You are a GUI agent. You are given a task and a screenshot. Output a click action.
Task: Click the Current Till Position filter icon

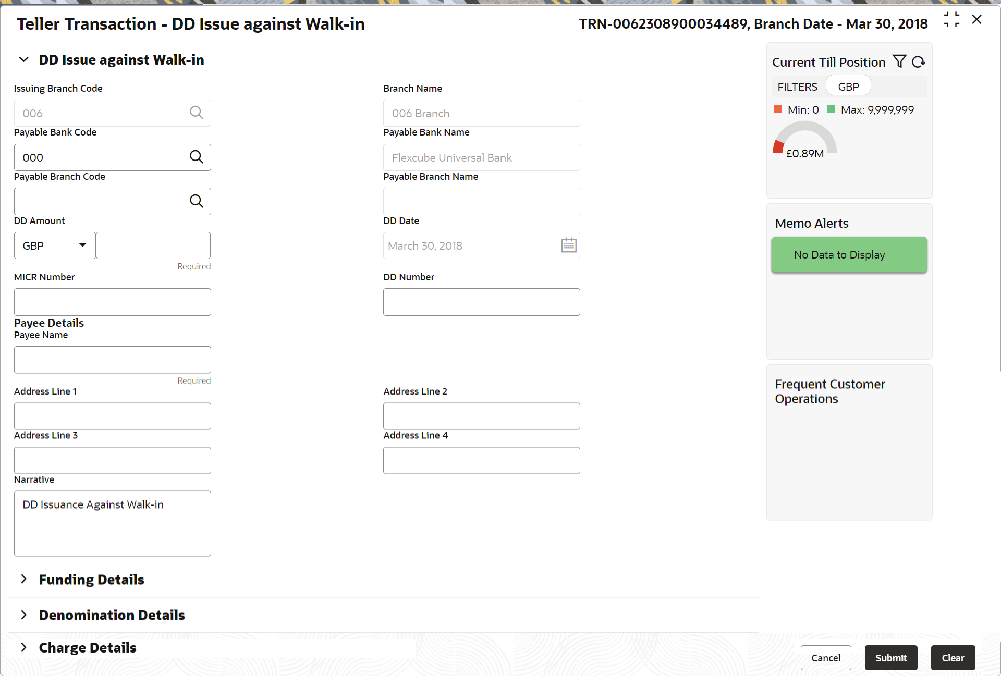point(899,61)
